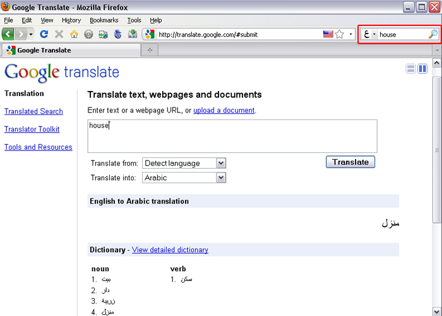The width and height of the screenshot is (442, 316).
Task: Click the vertical scrollbar thumb
Action: pyautogui.click(x=437, y=150)
